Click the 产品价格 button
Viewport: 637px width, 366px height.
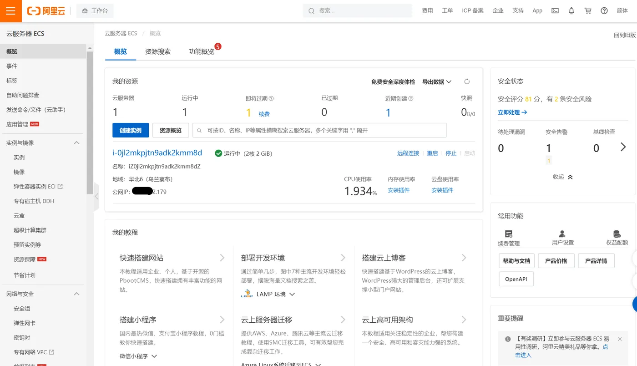click(556, 261)
